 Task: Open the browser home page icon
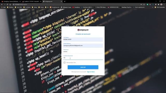(x=10, y=5)
